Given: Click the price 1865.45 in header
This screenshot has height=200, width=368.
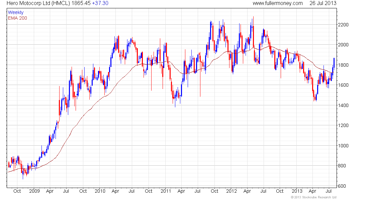Looking at the screenshot, I should pyautogui.click(x=81, y=3).
